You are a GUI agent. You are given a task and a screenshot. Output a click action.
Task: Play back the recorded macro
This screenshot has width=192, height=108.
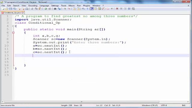pyautogui.click(x=125, y=9)
